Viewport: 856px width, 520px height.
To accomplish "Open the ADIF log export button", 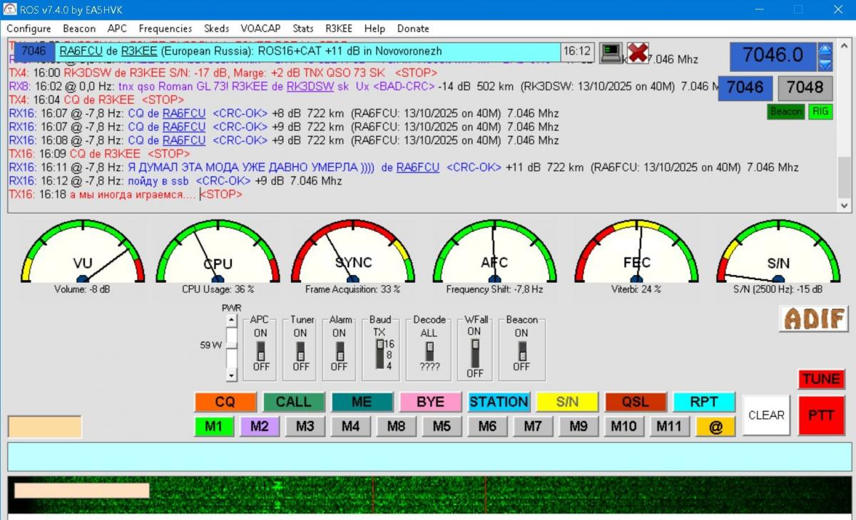I will click(x=814, y=319).
